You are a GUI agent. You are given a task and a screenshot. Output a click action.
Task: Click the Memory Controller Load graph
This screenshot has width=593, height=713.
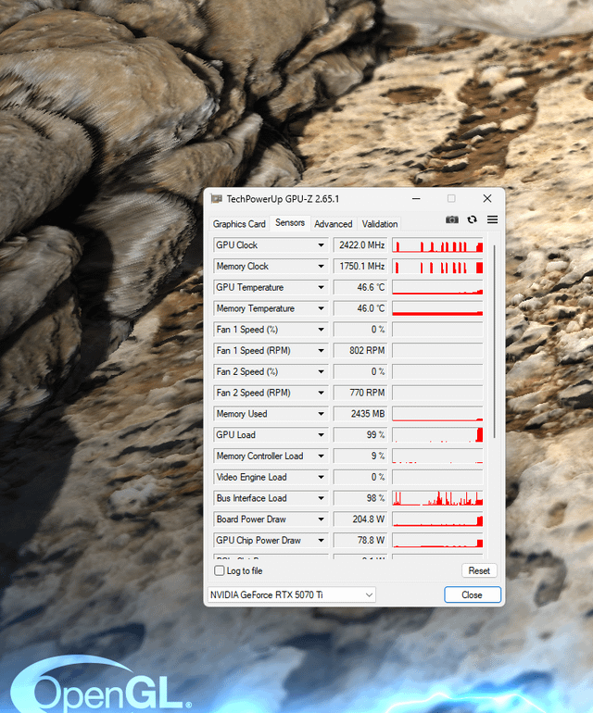[437, 457]
